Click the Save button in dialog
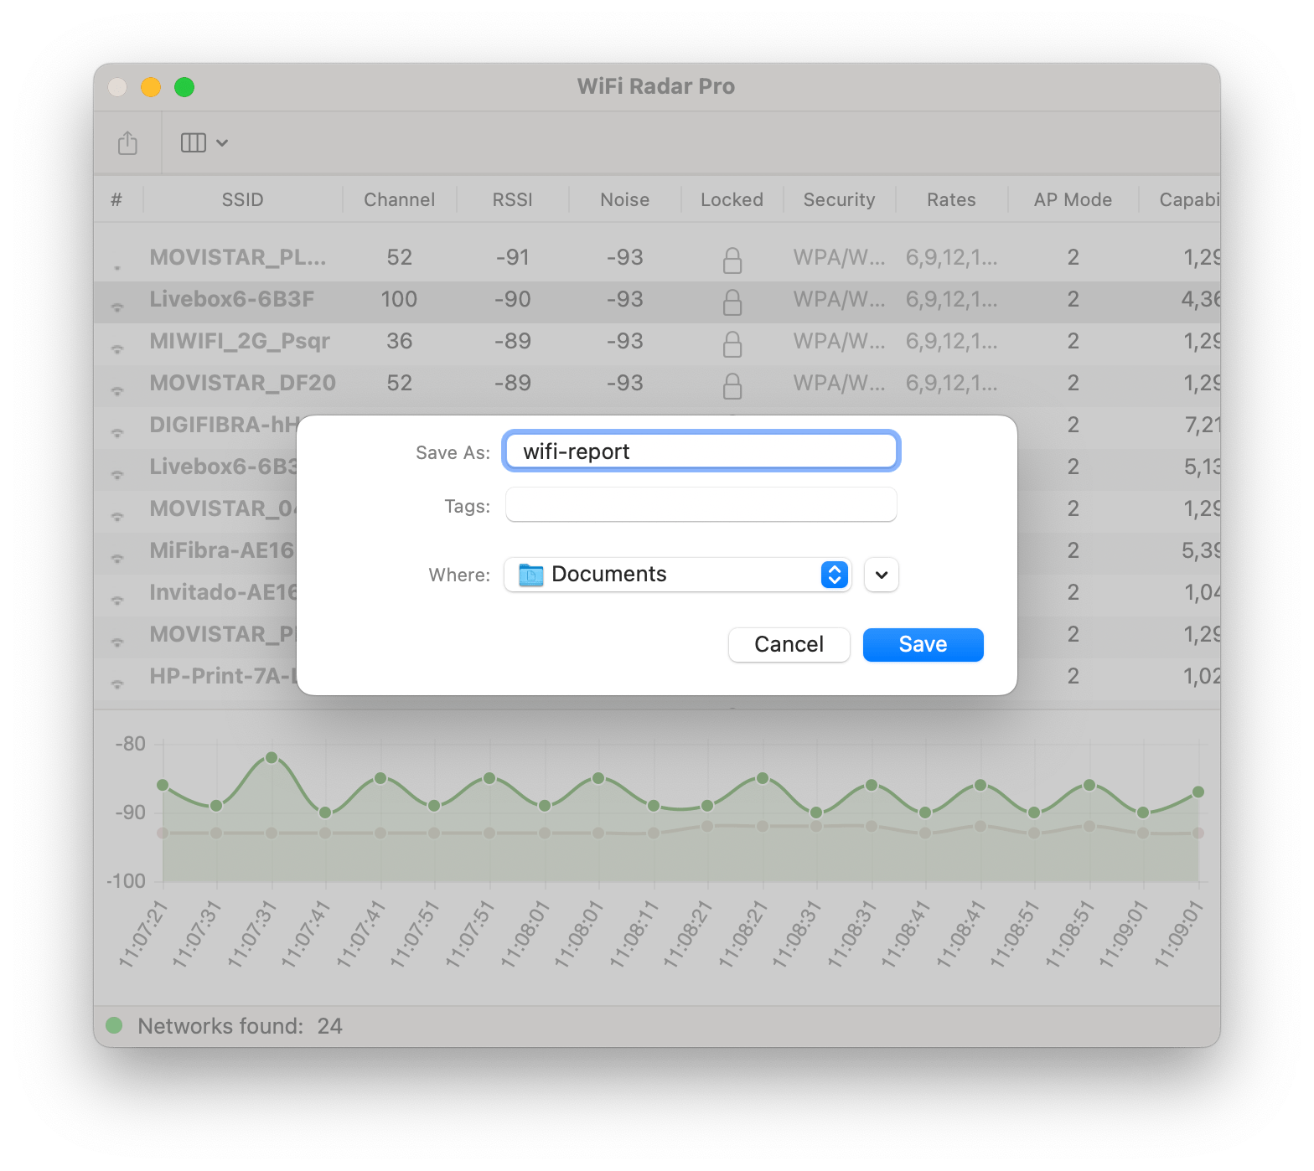Viewport: 1314px width, 1171px height. pos(923,644)
